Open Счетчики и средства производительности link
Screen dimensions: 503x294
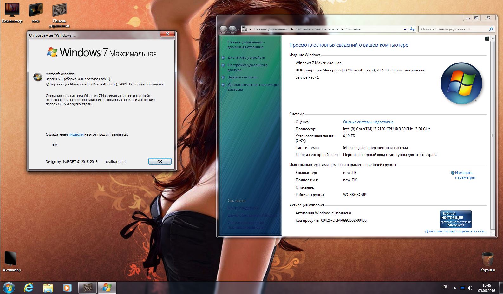coord(246,225)
